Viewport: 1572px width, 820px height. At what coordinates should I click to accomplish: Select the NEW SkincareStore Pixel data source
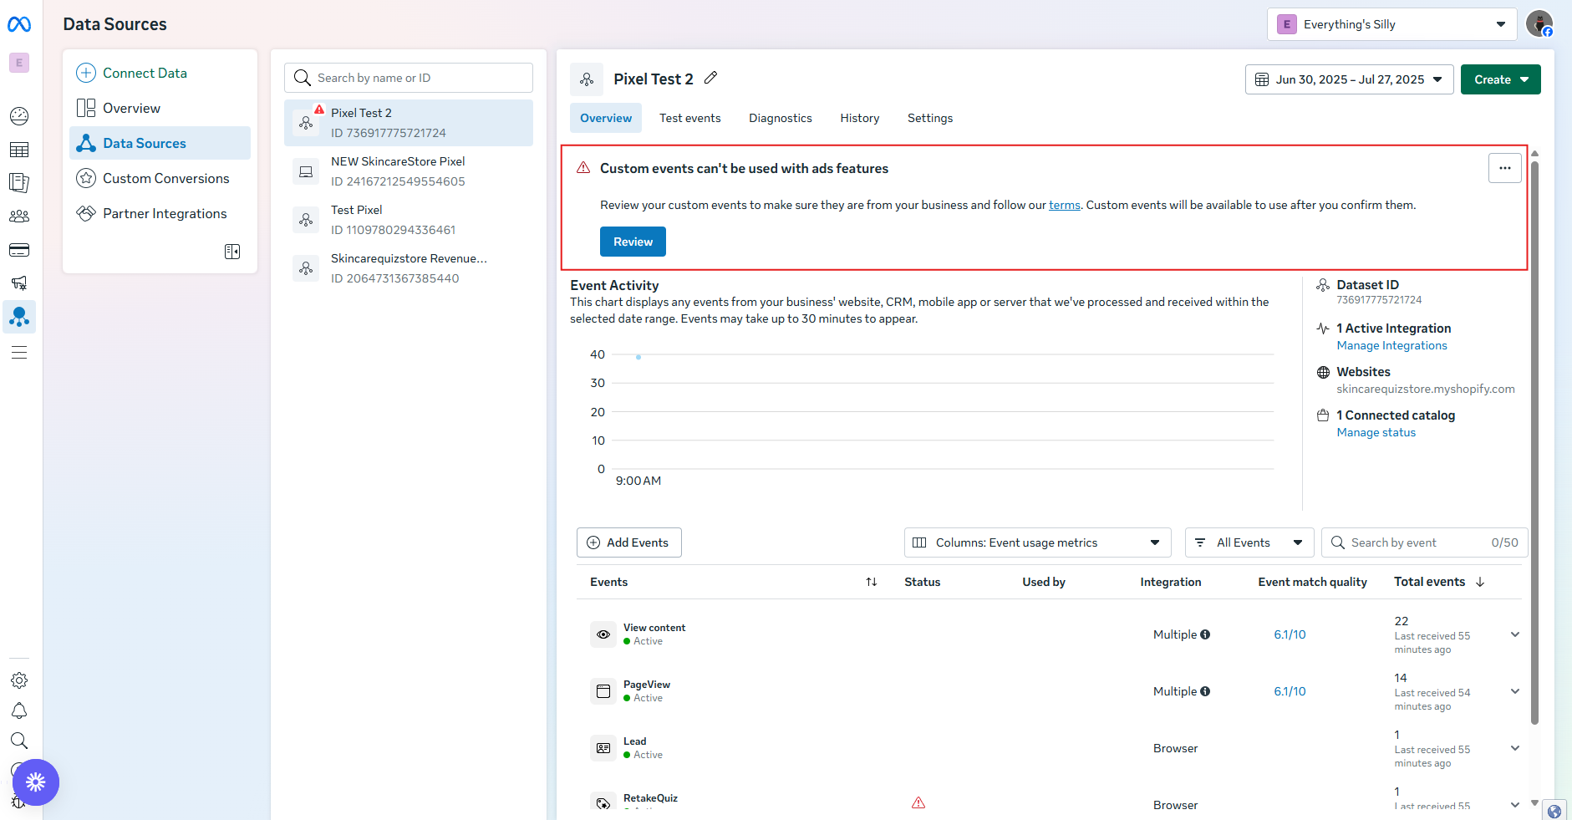pos(409,171)
